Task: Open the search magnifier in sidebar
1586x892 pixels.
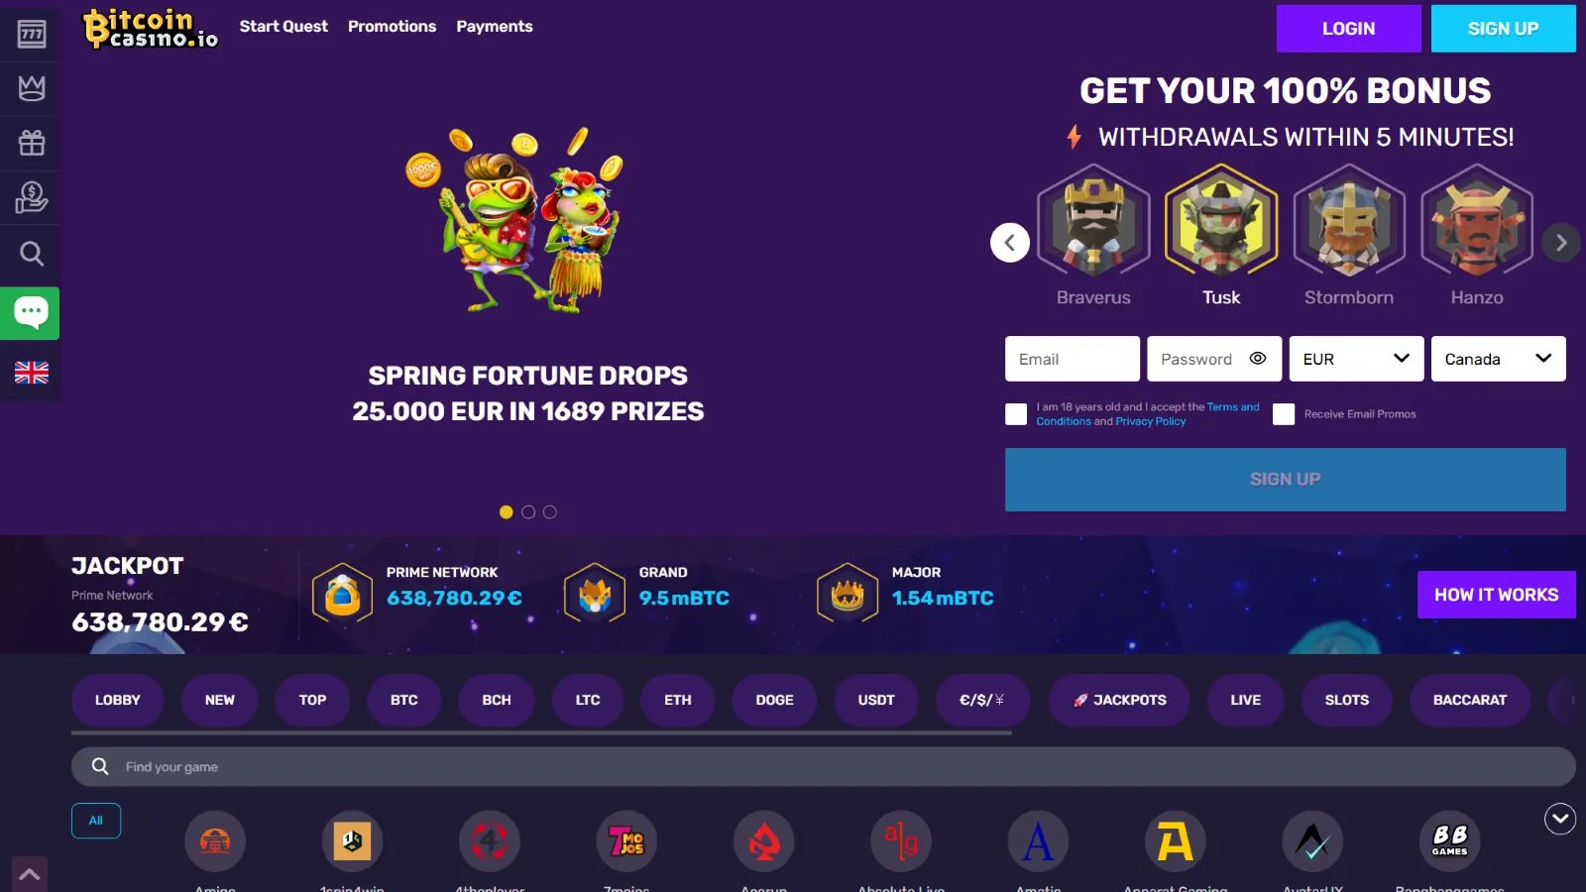Action: (x=31, y=254)
